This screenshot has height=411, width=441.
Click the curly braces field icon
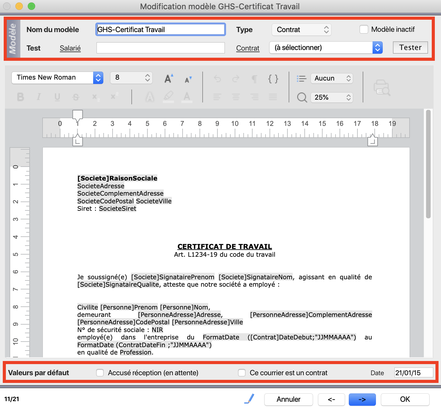click(273, 79)
